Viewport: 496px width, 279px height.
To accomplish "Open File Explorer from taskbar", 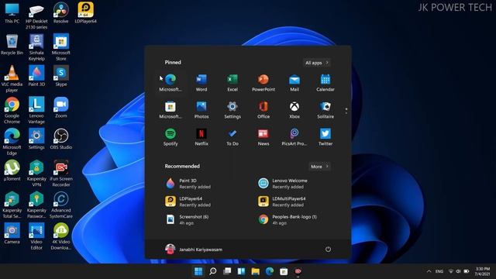I will coord(255,271).
